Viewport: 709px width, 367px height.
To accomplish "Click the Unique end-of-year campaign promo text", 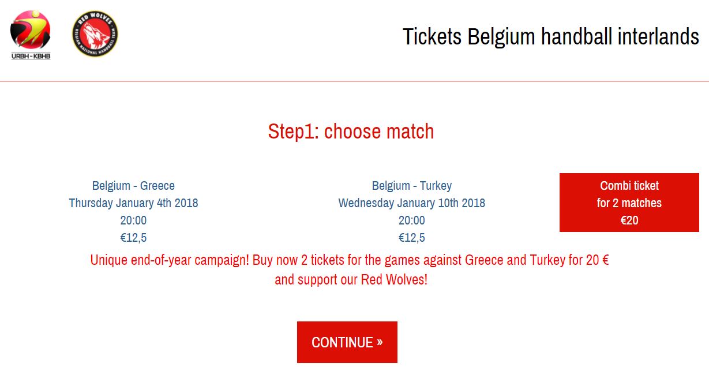I will click(350, 260).
